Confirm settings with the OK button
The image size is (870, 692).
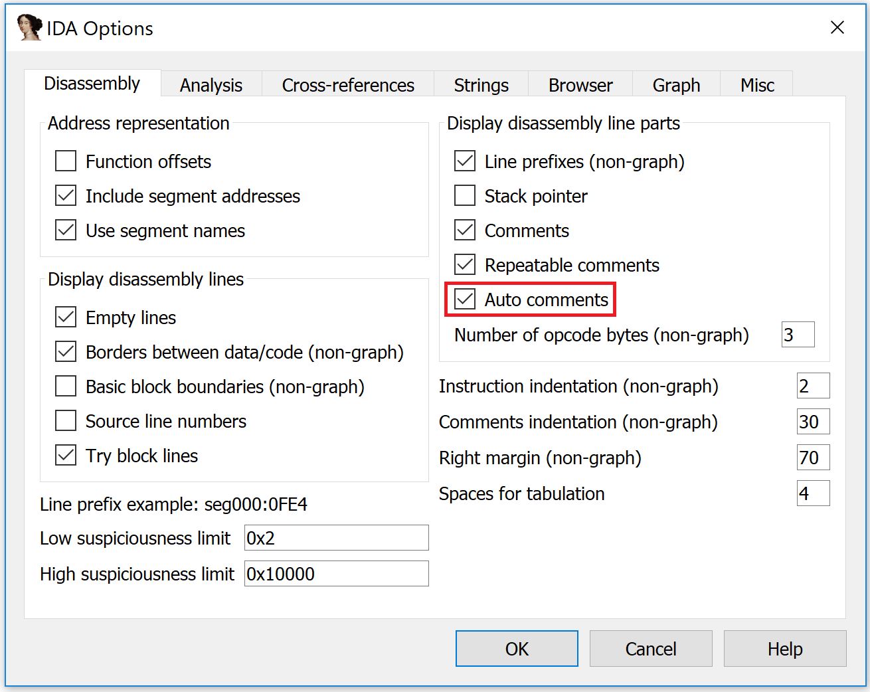tap(517, 649)
